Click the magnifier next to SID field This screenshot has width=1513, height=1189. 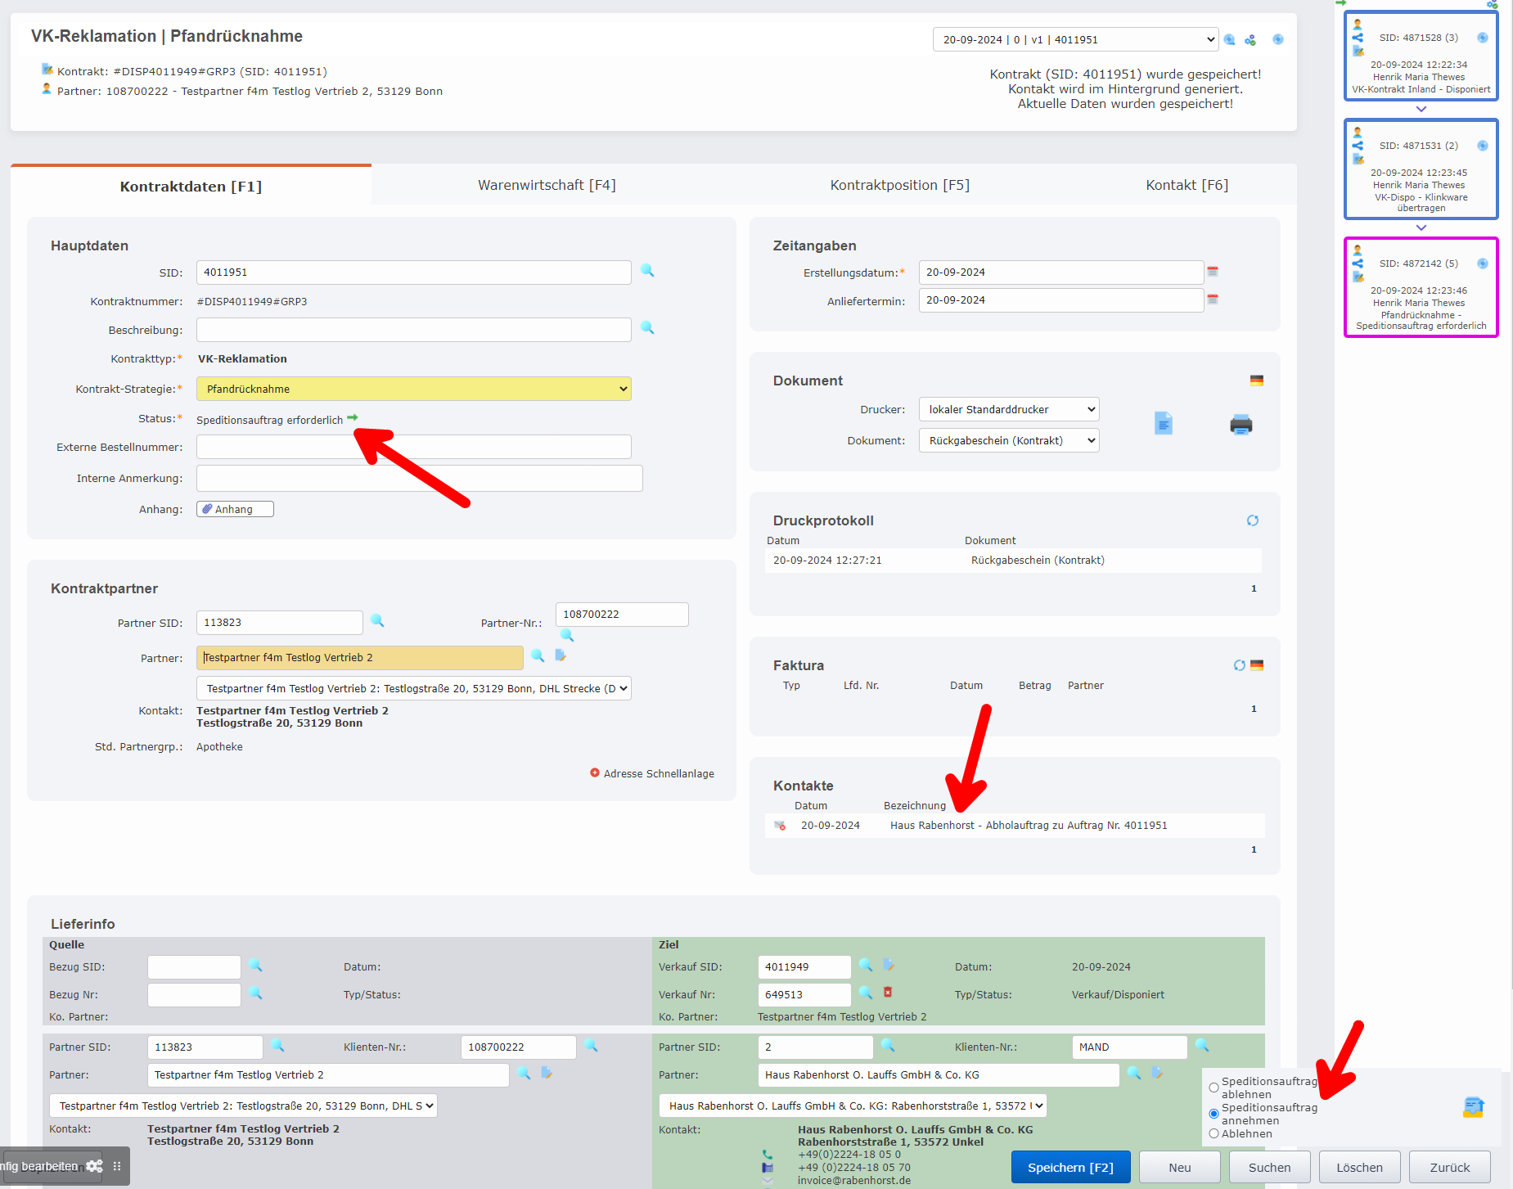coord(647,271)
